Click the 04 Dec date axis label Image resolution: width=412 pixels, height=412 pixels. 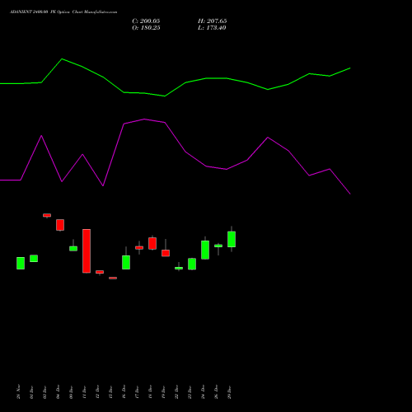58,392
